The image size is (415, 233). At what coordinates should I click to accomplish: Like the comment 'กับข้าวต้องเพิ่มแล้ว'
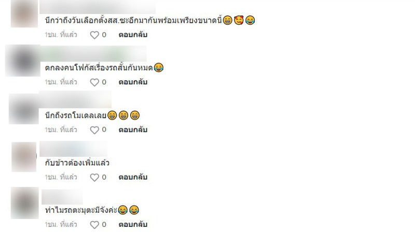(x=94, y=177)
